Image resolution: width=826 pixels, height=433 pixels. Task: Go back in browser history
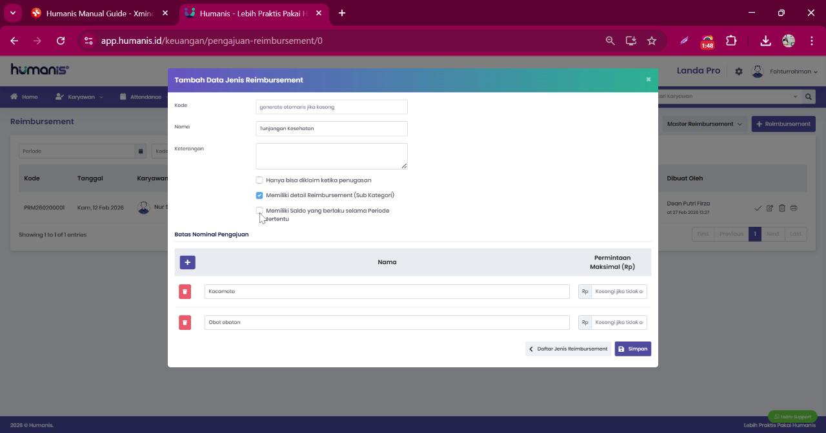14,41
